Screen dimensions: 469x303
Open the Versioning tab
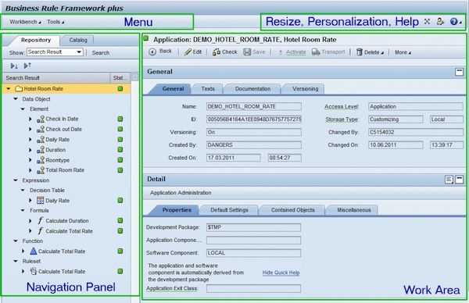305,89
